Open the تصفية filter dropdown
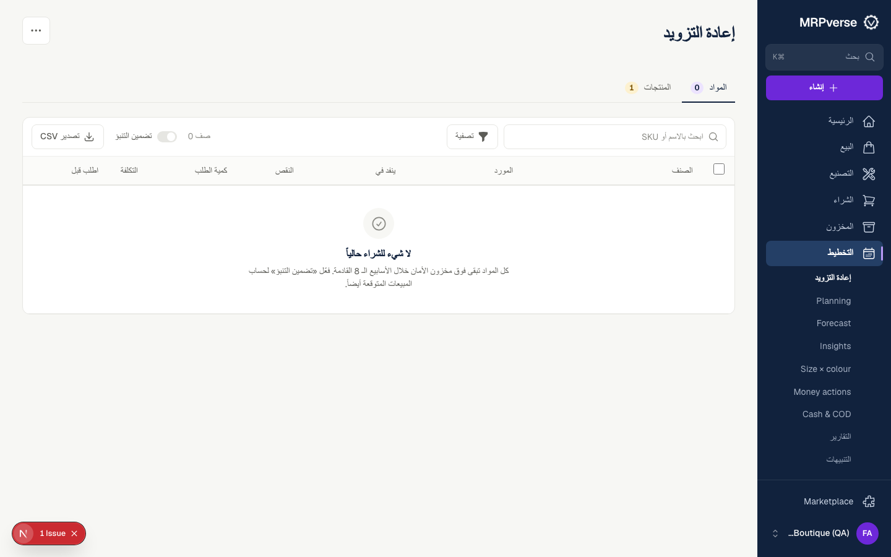 [x=472, y=137]
